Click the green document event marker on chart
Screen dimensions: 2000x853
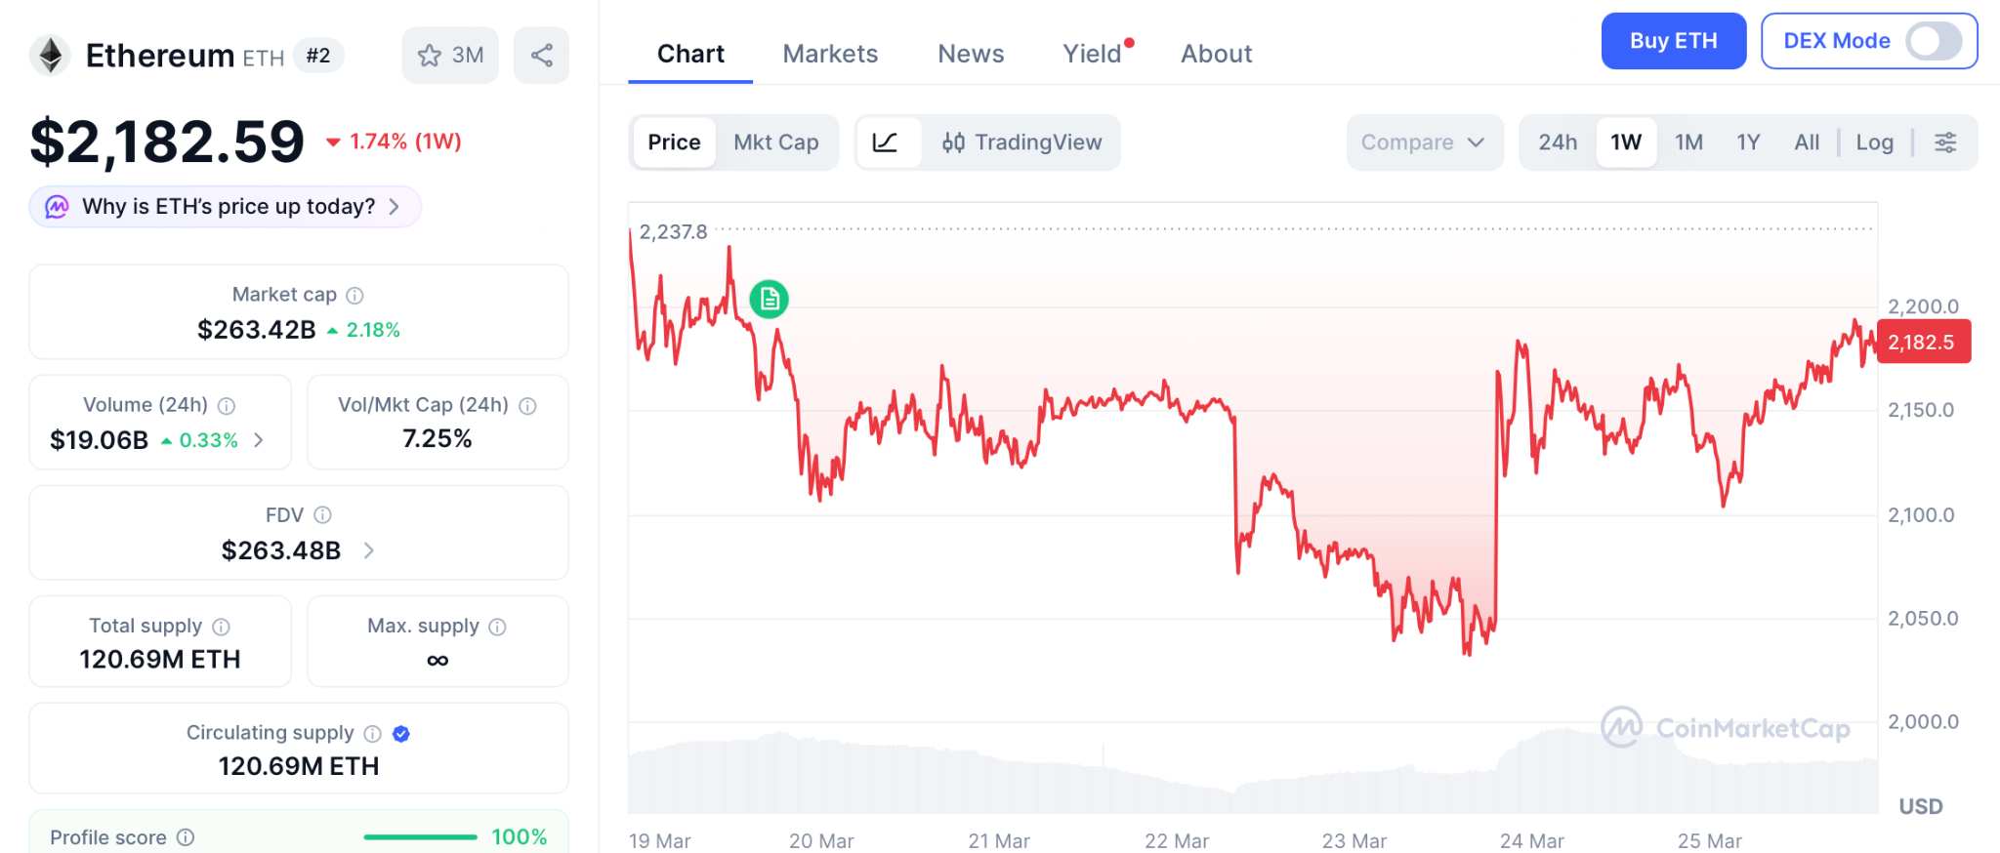tap(770, 299)
